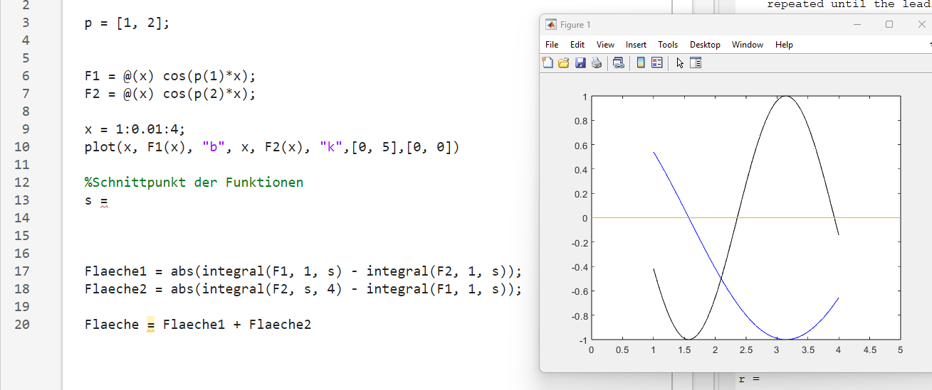Open the View menu in Figure 1
Image resolution: width=932 pixels, height=390 pixels.
[605, 44]
